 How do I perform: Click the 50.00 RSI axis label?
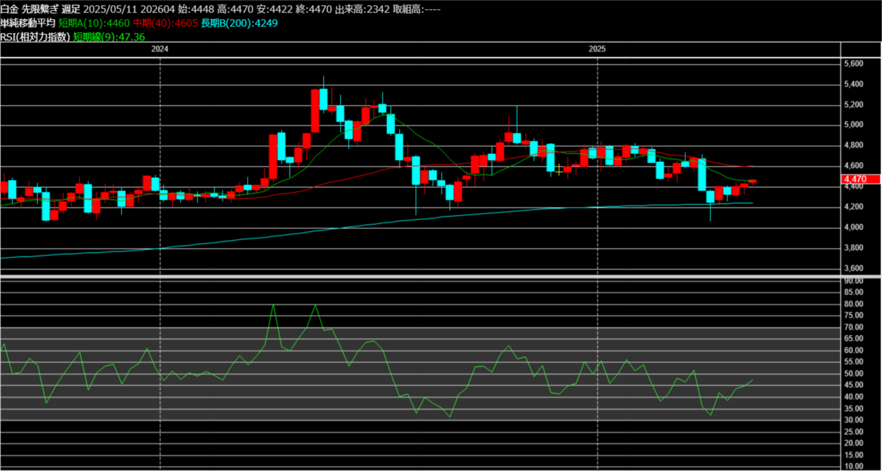854,373
